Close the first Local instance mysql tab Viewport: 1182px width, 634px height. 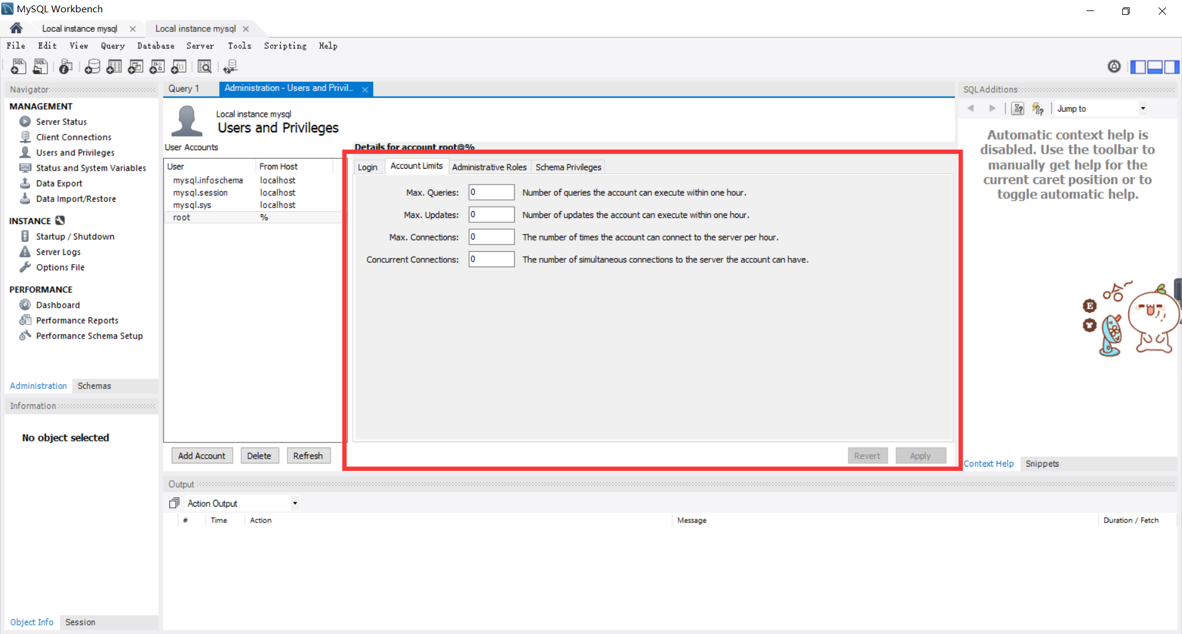pyautogui.click(x=132, y=29)
